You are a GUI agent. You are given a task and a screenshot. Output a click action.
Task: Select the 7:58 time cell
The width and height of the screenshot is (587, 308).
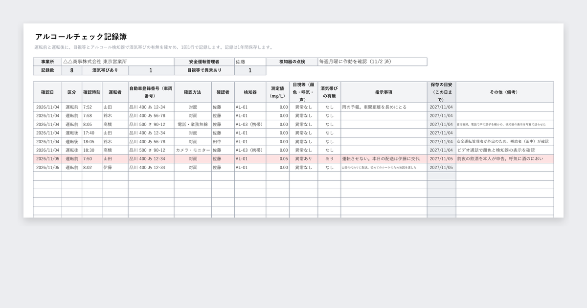tap(92, 116)
